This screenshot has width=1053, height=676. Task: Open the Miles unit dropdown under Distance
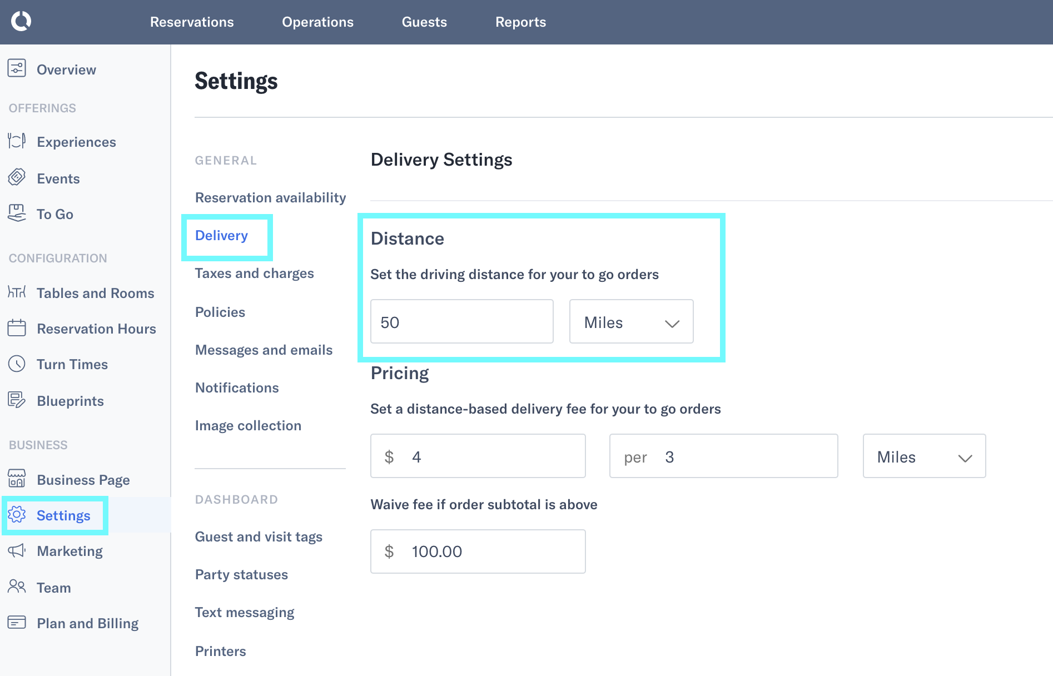[x=631, y=322]
